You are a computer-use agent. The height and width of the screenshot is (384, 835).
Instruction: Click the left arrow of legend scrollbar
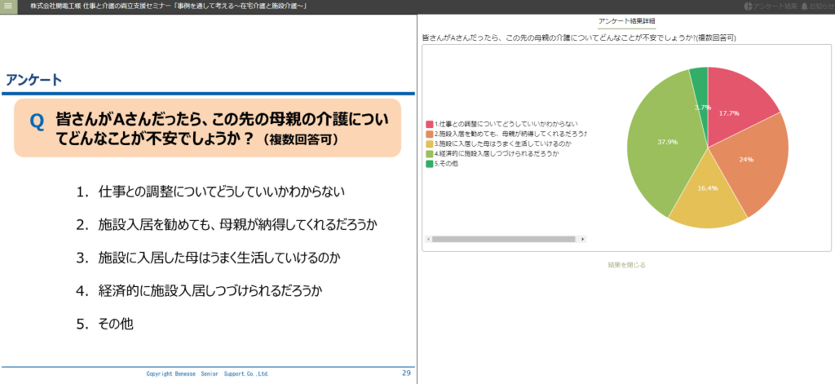point(427,240)
